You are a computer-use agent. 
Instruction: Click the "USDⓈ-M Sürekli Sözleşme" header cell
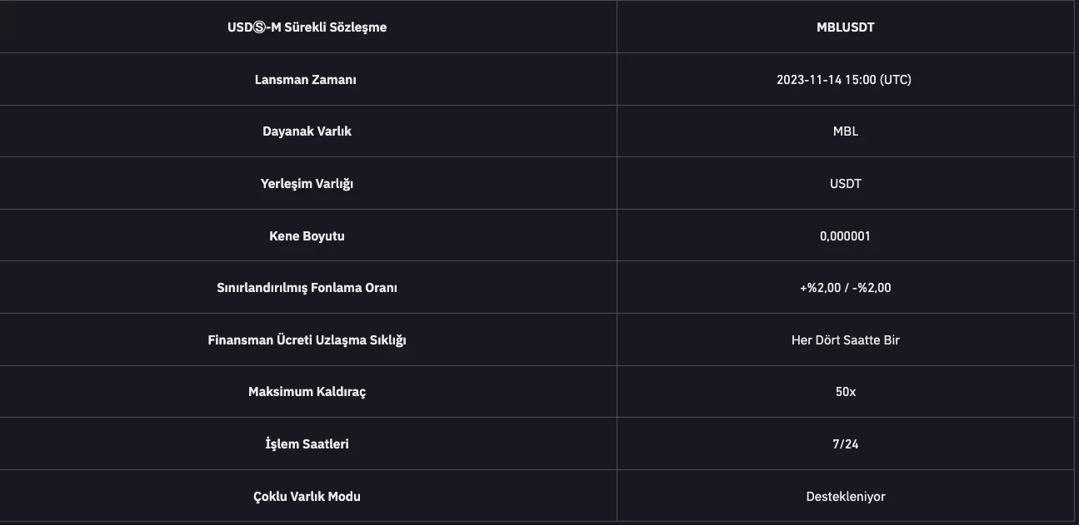pos(307,27)
